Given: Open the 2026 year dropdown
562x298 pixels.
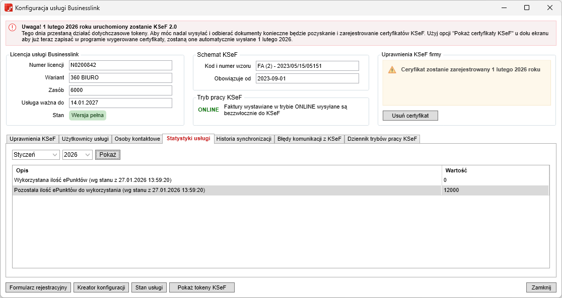Looking at the screenshot, I should [x=78, y=155].
